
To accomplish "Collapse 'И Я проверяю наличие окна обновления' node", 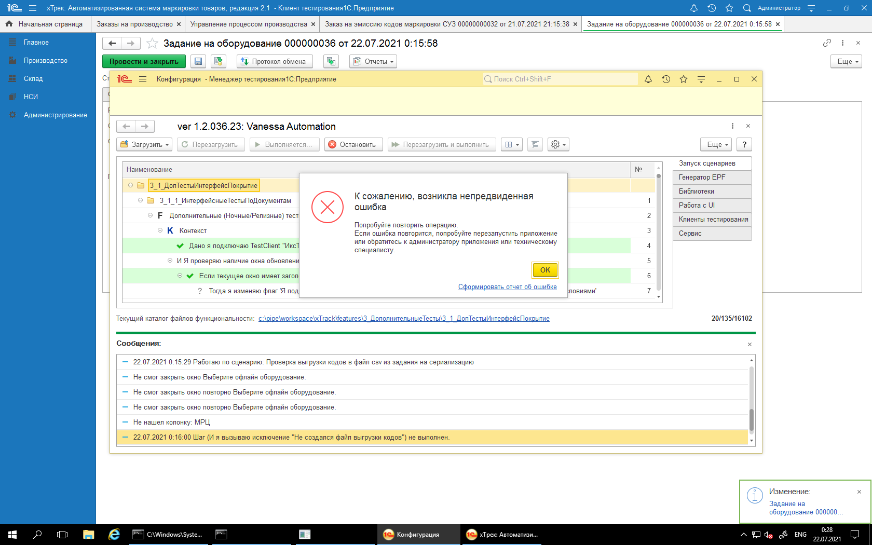I will (x=170, y=261).
